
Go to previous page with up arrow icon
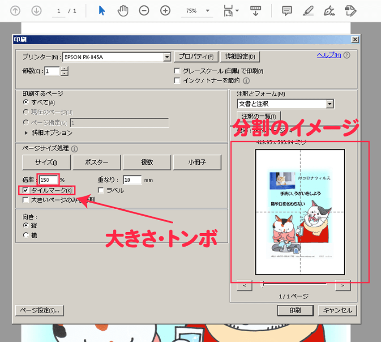tap(15, 11)
